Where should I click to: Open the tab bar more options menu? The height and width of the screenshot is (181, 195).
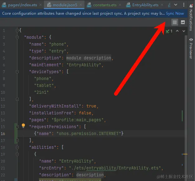[x=184, y=5]
